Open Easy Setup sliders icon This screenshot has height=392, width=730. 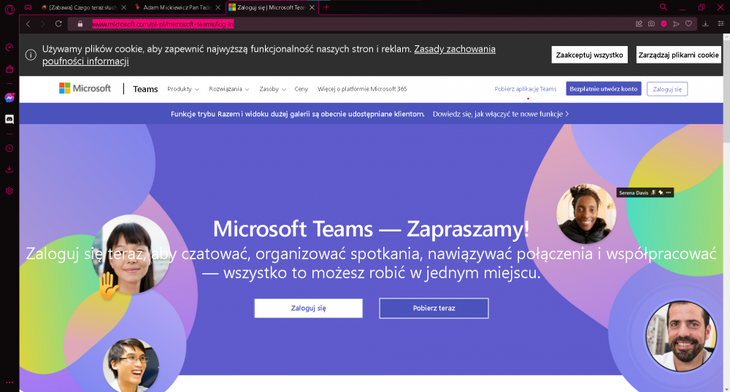pyautogui.click(x=721, y=24)
